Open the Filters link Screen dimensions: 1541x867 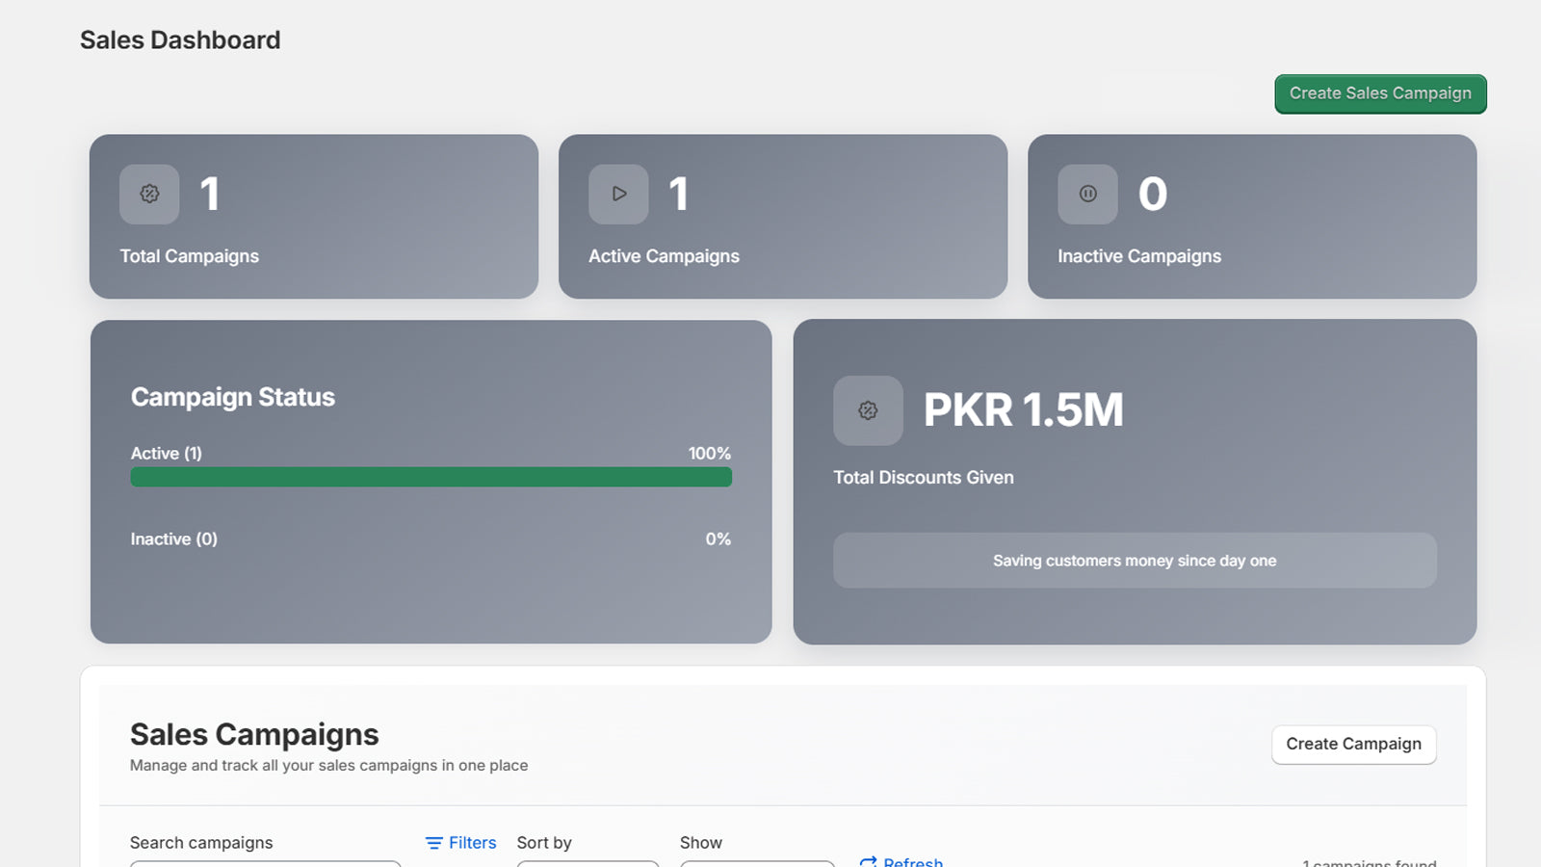(472, 843)
